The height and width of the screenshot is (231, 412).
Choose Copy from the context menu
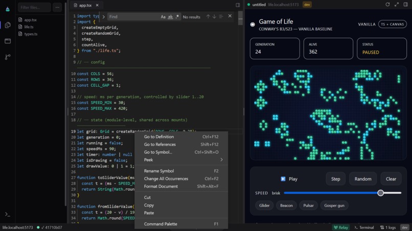[181, 205]
